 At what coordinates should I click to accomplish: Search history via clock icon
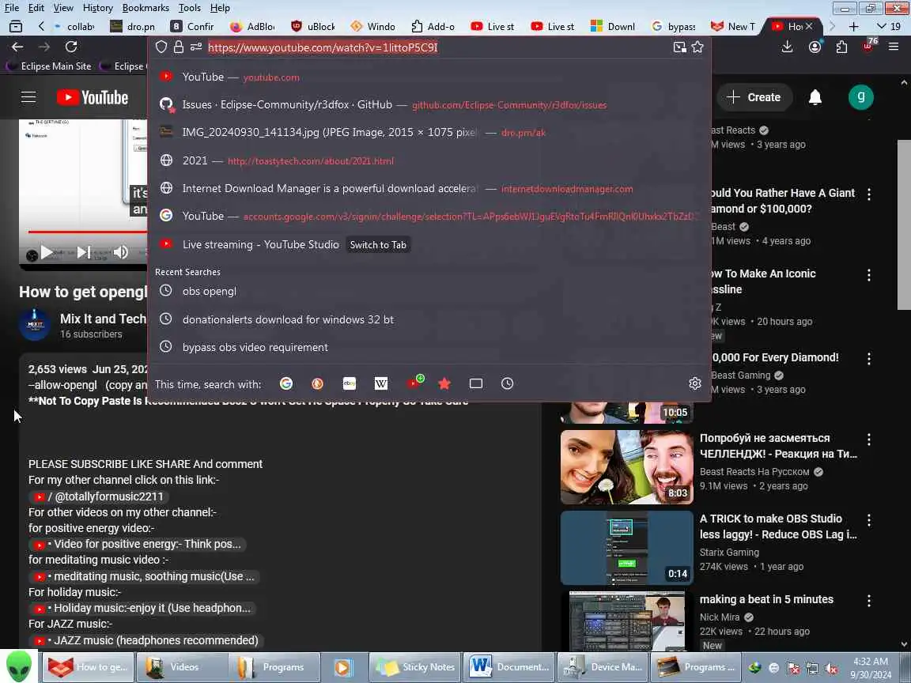507,383
